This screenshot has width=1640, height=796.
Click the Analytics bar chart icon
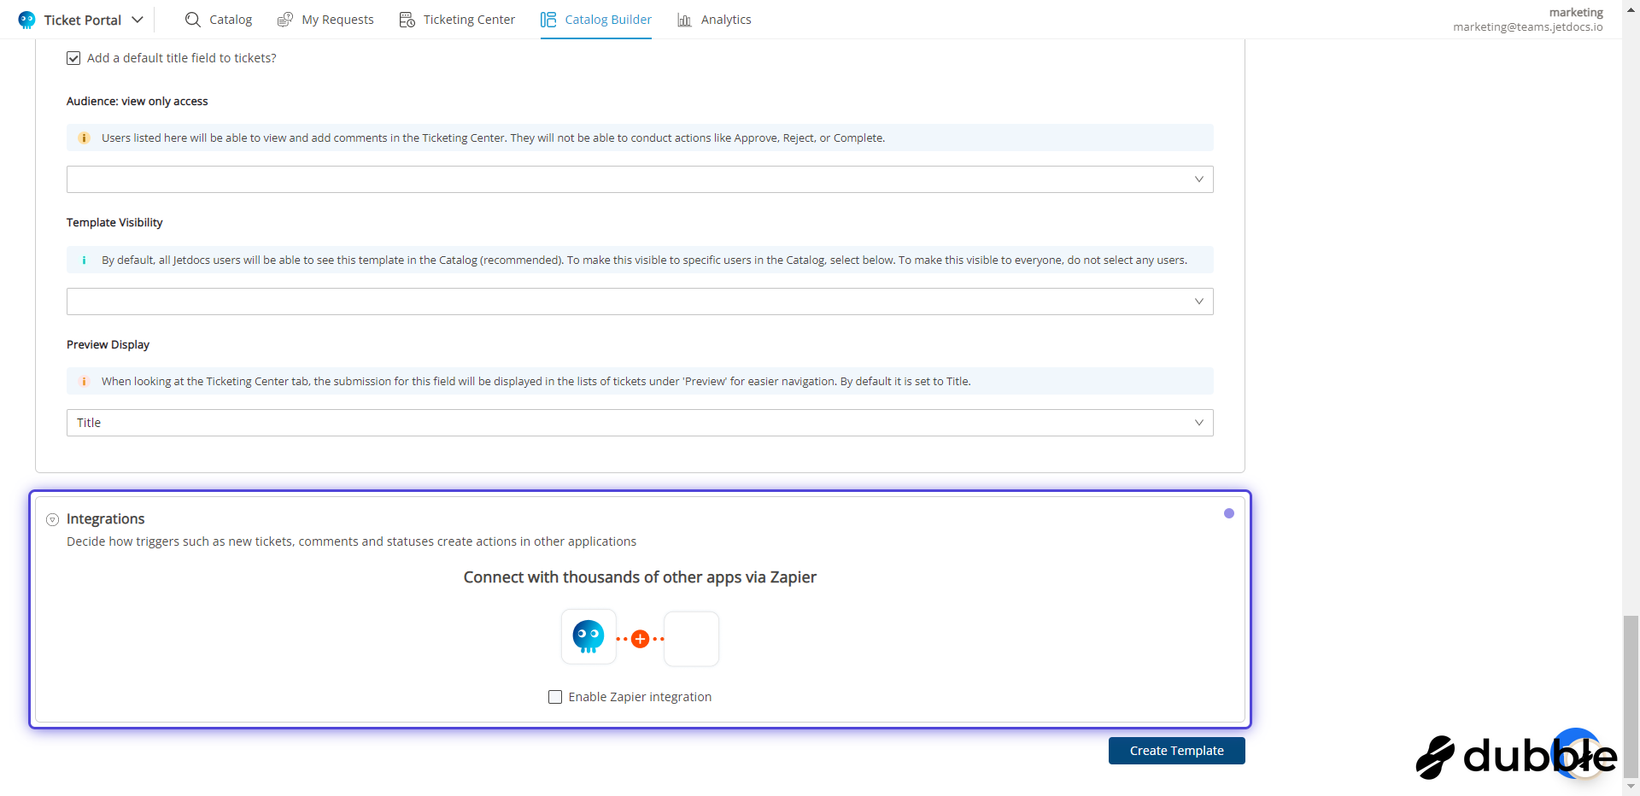684,20
